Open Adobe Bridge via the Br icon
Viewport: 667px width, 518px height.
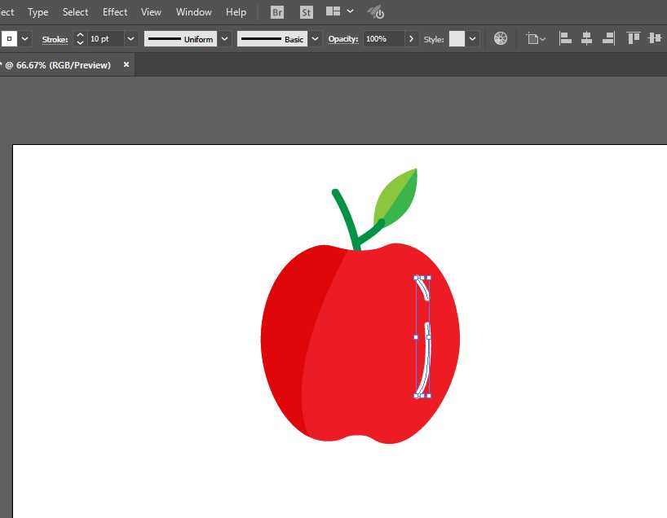coord(277,12)
